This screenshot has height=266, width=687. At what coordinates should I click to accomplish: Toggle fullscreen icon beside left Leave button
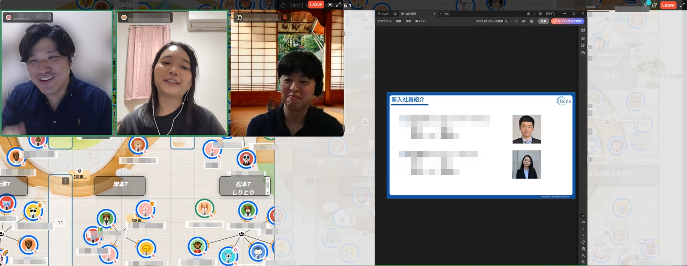coord(330,5)
